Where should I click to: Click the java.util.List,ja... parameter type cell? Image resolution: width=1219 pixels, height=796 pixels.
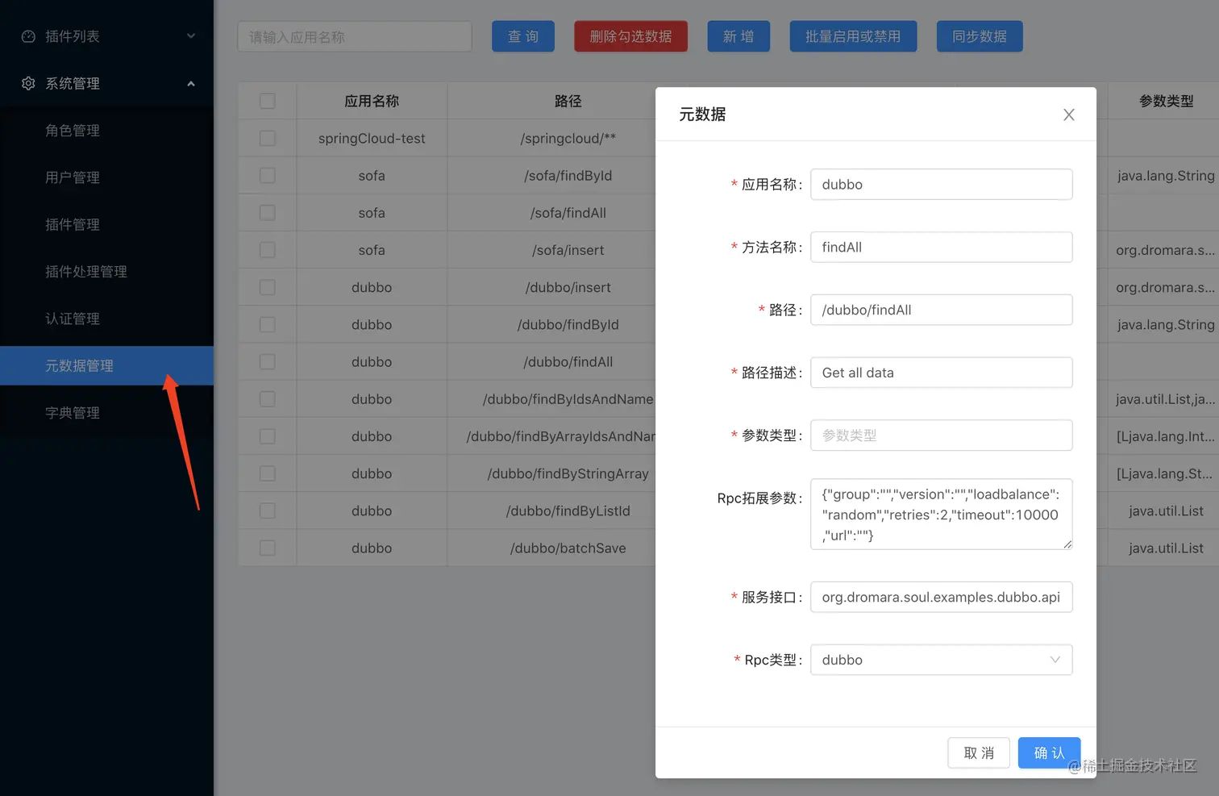(x=1164, y=399)
